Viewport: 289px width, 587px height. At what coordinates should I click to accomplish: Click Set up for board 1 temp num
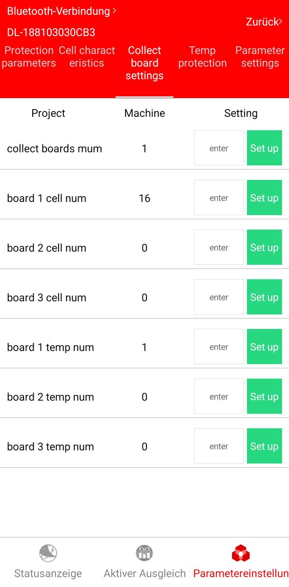pos(265,346)
